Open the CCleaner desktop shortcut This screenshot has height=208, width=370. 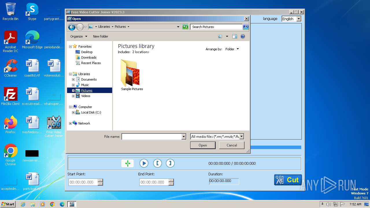(10, 68)
